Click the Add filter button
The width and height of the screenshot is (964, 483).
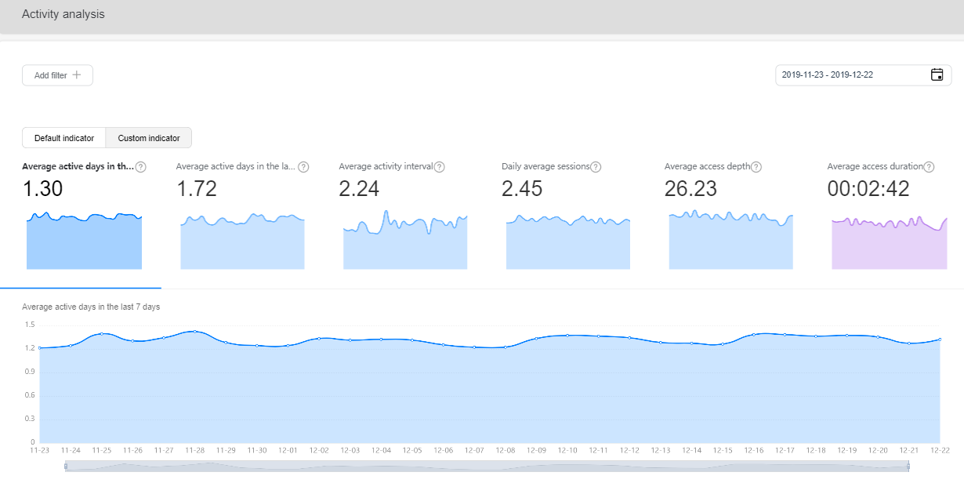point(57,74)
